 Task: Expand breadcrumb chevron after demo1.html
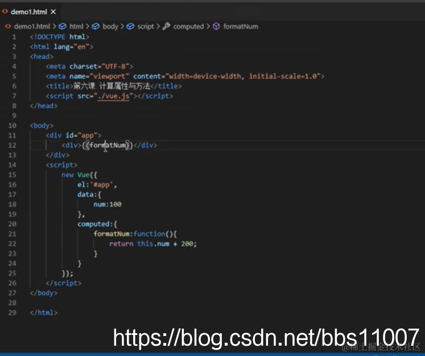pyautogui.click(x=54, y=27)
